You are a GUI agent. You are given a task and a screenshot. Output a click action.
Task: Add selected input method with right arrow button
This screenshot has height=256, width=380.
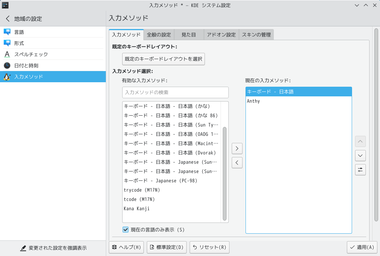[237, 148]
